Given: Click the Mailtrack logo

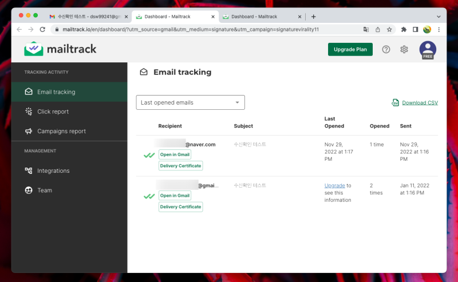Looking at the screenshot, I should click(x=60, y=49).
